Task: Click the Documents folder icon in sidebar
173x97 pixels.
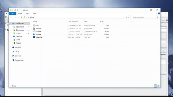Action: 14,27
